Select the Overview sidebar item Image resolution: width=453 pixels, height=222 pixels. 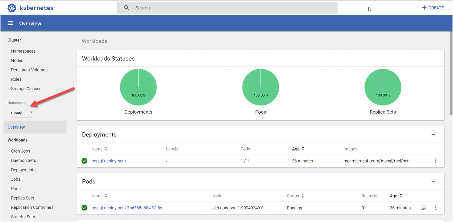[x=35, y=127]
